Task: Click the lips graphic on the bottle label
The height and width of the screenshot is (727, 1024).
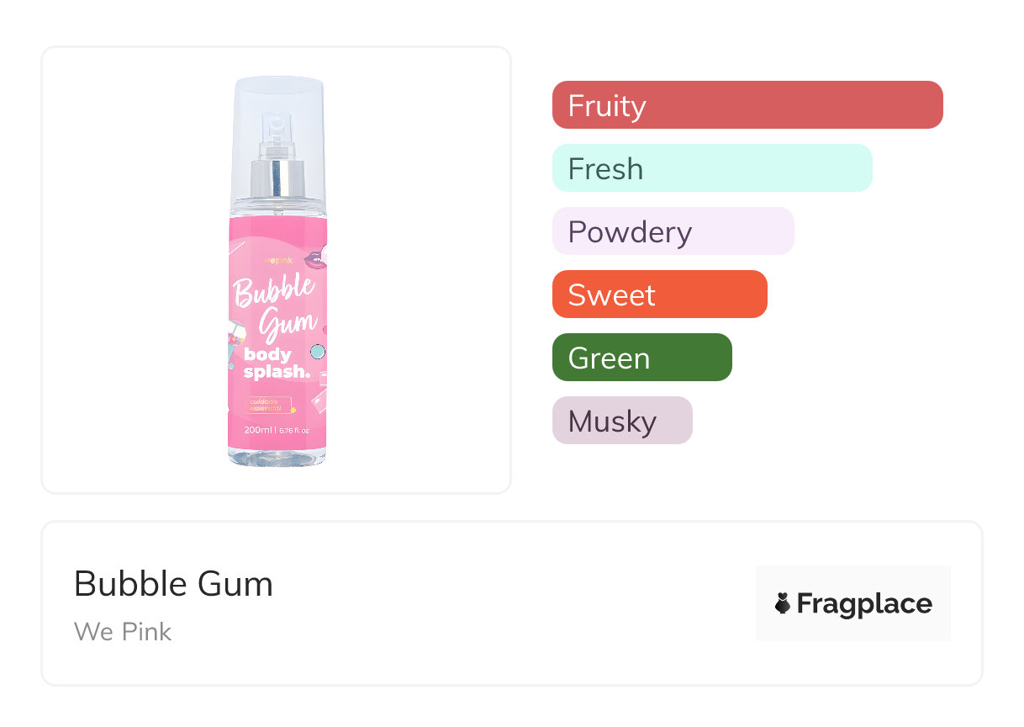Action: (x=314, y=258)
